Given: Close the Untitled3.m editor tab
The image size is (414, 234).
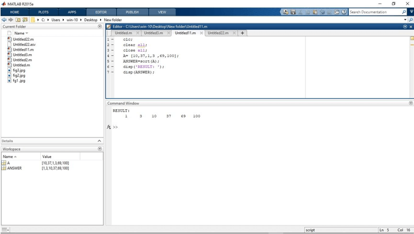Looking at the screenshot, I should coord(169,33).
